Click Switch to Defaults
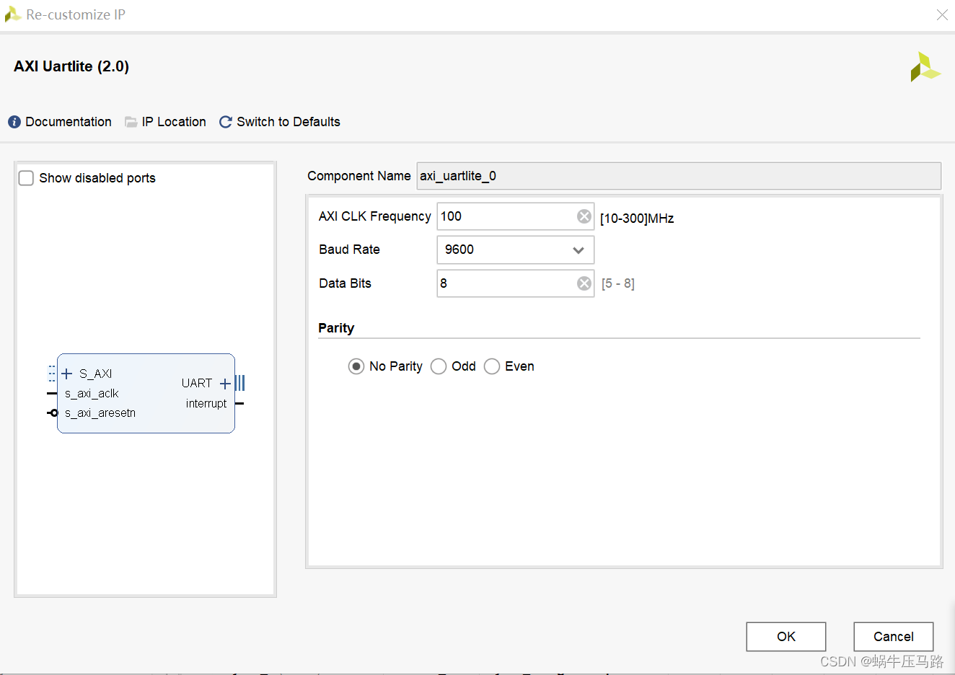This screenshot has height=675, width=955. tap(289, 122)
